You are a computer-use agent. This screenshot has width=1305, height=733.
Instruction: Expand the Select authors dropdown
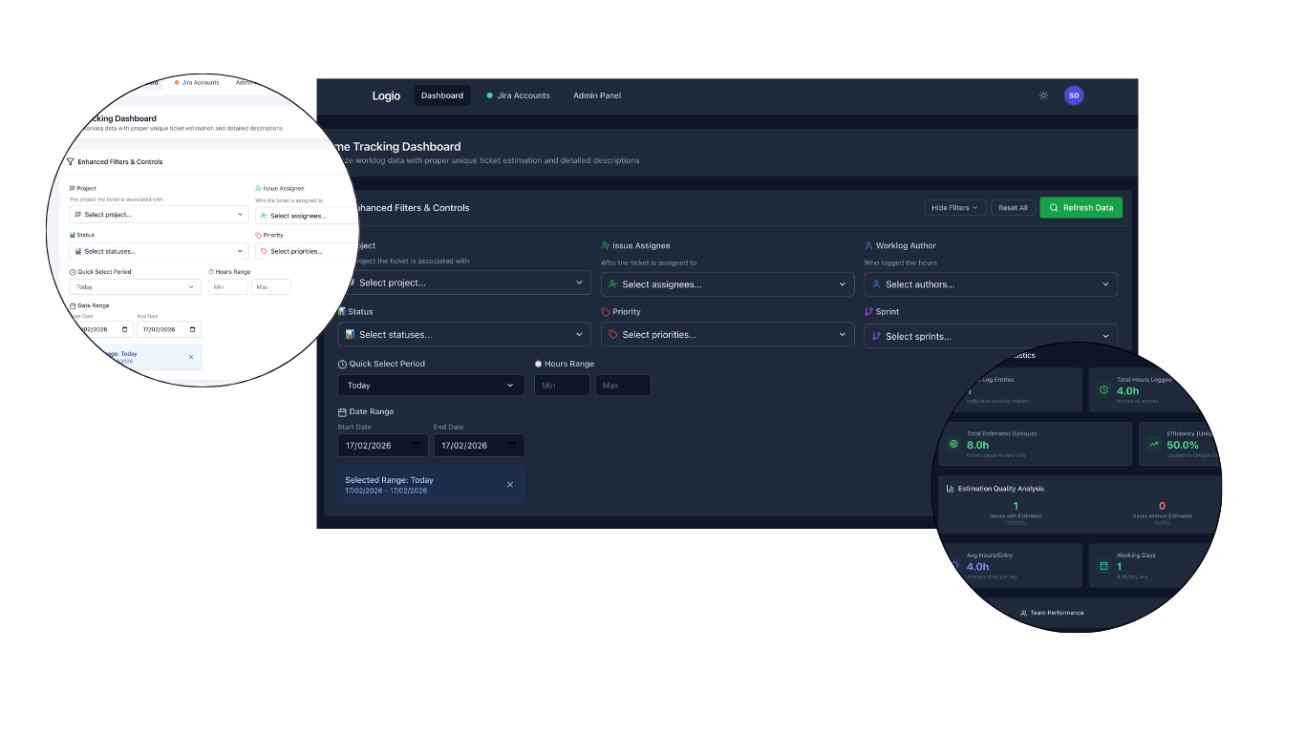tap(991, 284)
